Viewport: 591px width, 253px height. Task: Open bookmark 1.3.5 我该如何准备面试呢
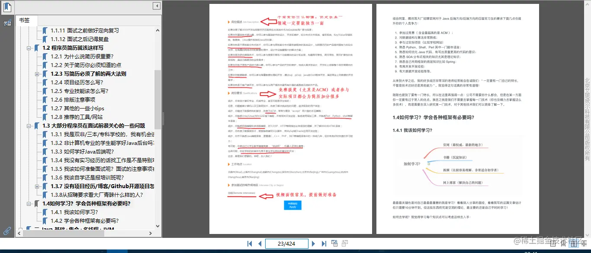coord(102,169)
